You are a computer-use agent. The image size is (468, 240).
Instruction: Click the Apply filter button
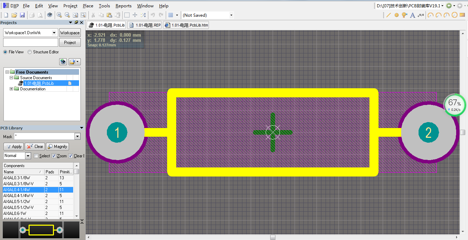(x=14, y=147)
